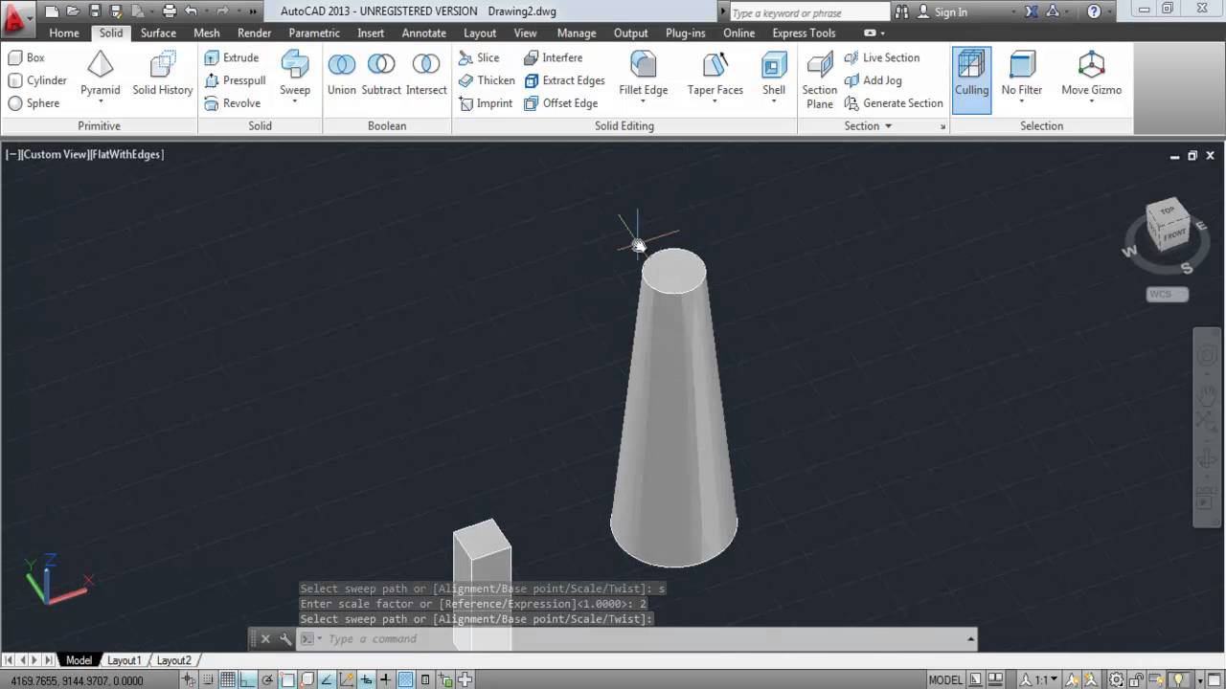1226x689 pixels.
Task: Create a Section Plane
Action: tap(820, 79)
